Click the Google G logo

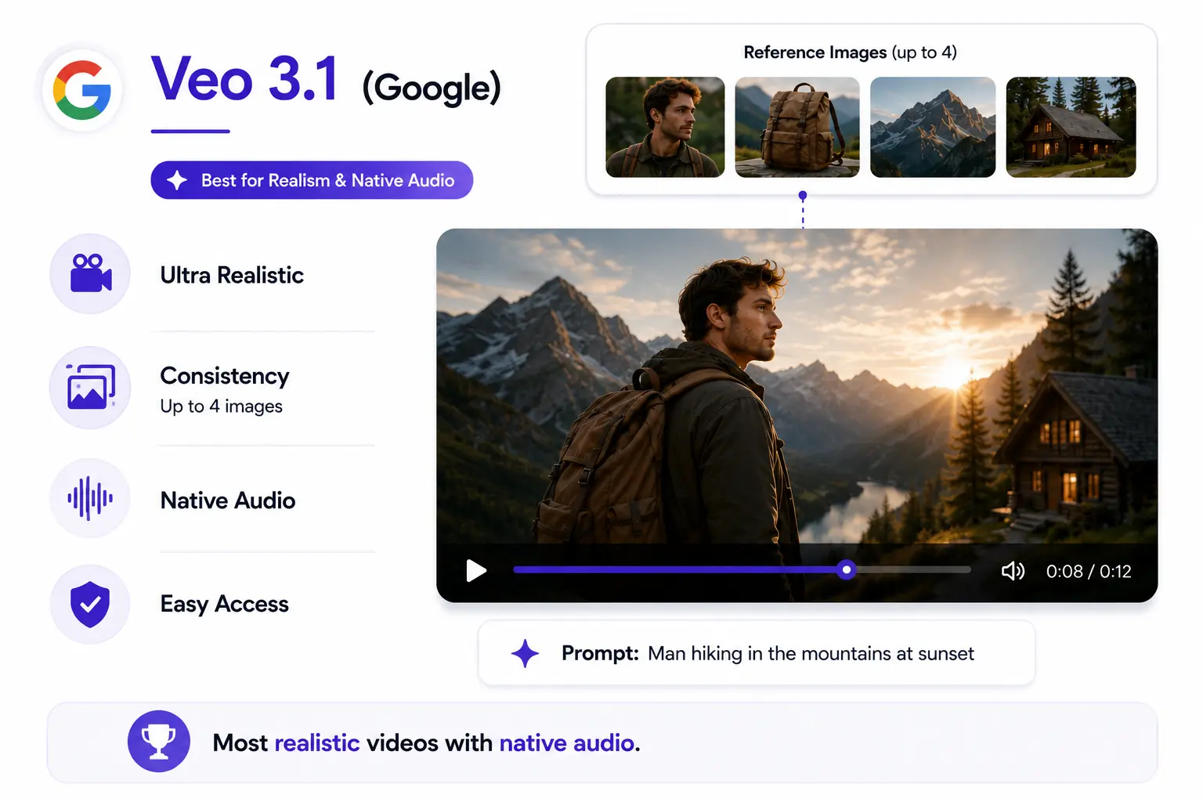(82, 90)
